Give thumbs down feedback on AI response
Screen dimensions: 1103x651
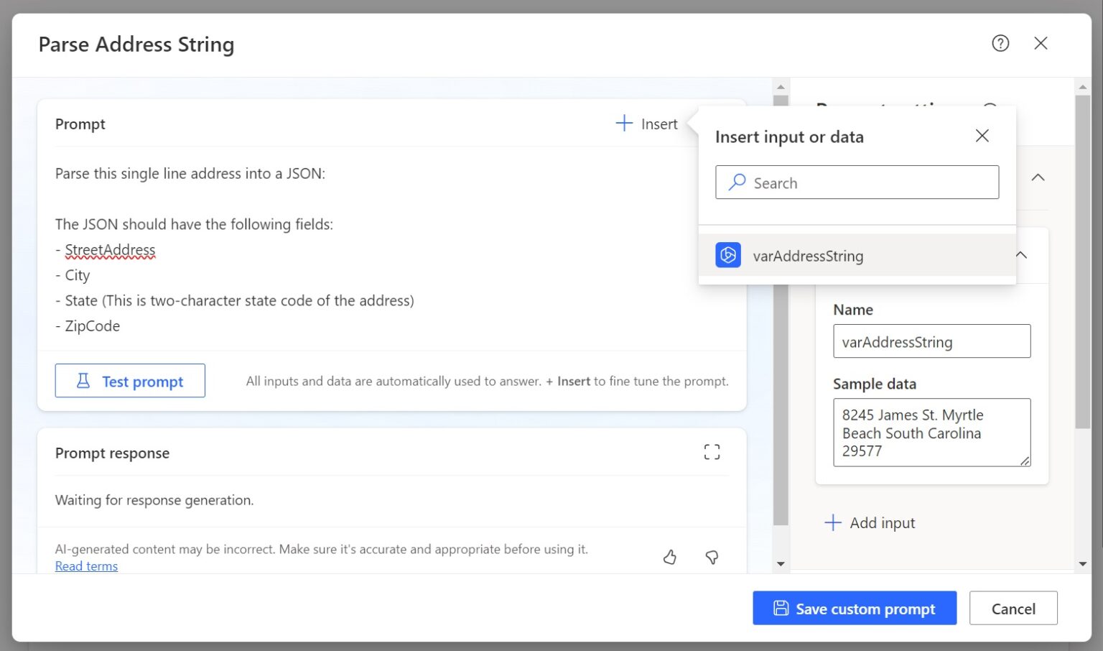[x=711, y=557]
